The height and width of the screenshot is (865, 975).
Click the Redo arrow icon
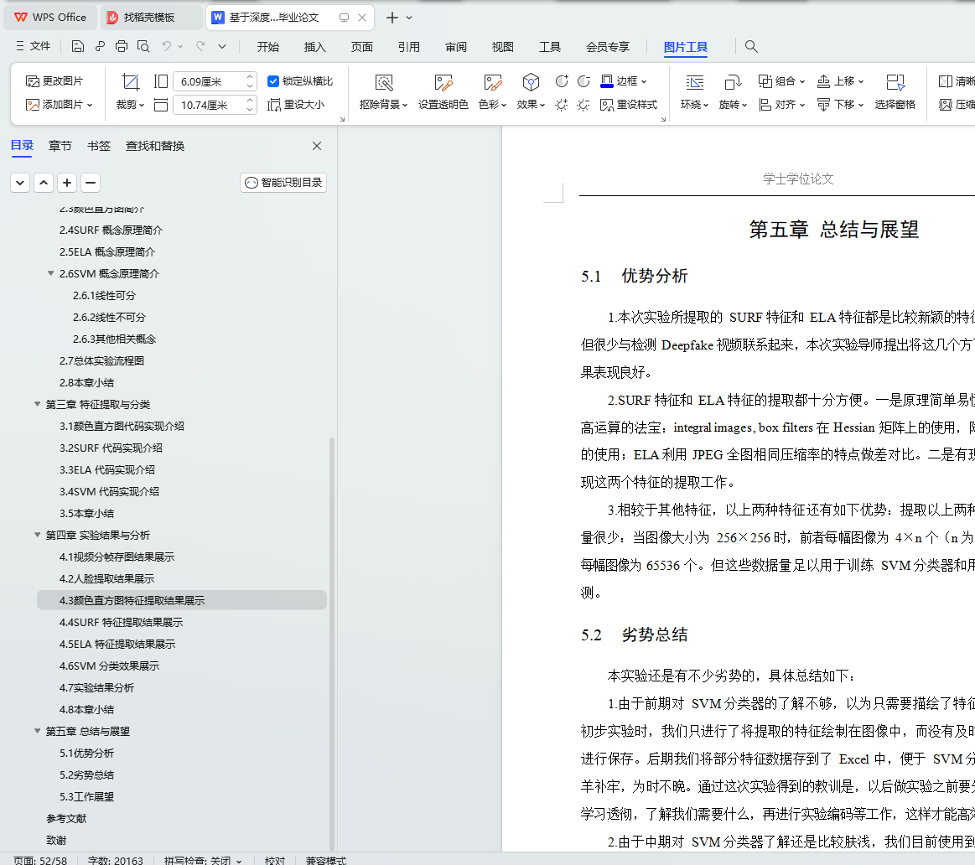[x=200, y=46]
